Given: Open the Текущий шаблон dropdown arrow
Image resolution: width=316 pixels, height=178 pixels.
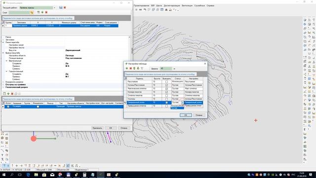Looking at the screenshot, I should (54, 8).
